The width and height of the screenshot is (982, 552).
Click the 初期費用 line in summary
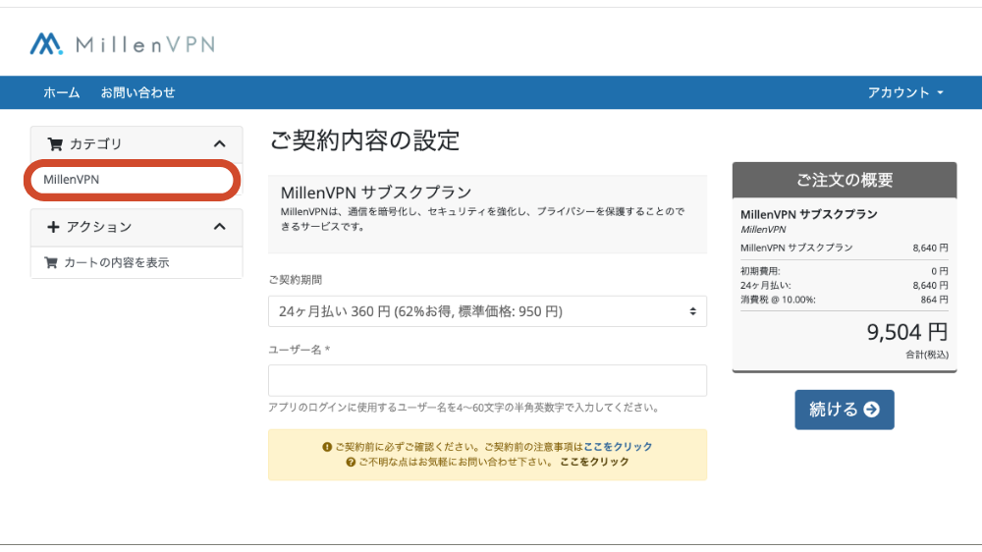coord(845,271)
